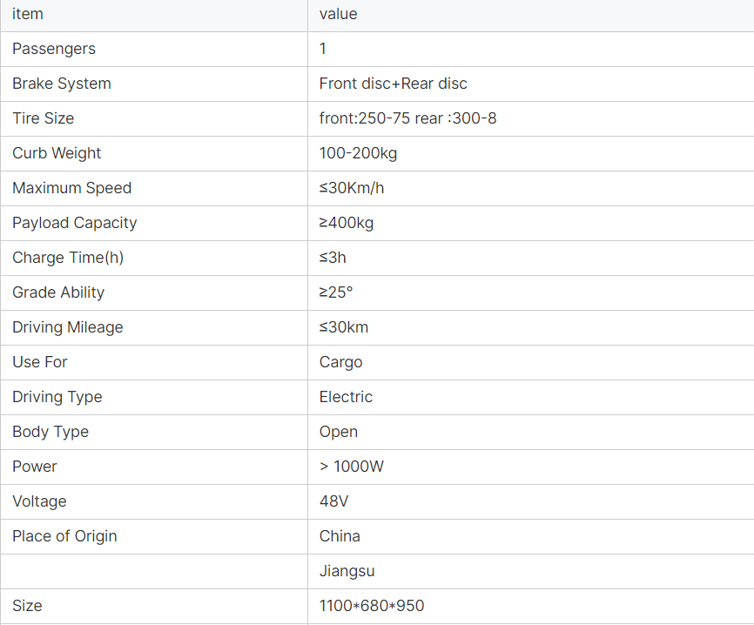Click the 'value' column header
The width and height of the screenshot is (754, 625).
[x=338, y=14]
